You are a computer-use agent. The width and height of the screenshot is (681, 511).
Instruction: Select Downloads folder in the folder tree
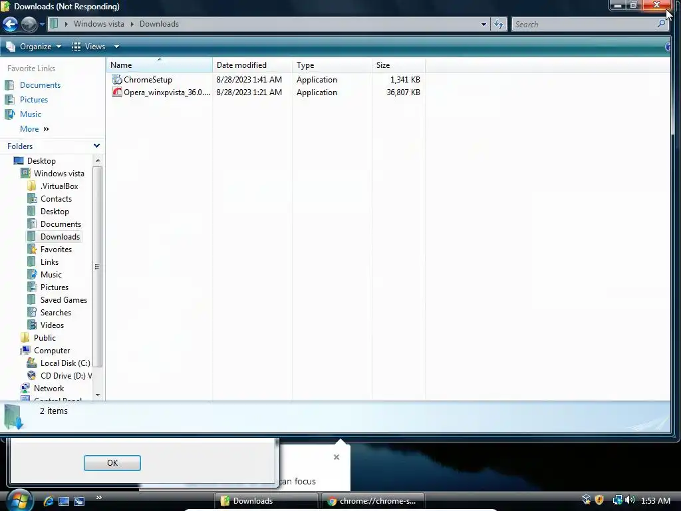(60, 236)
